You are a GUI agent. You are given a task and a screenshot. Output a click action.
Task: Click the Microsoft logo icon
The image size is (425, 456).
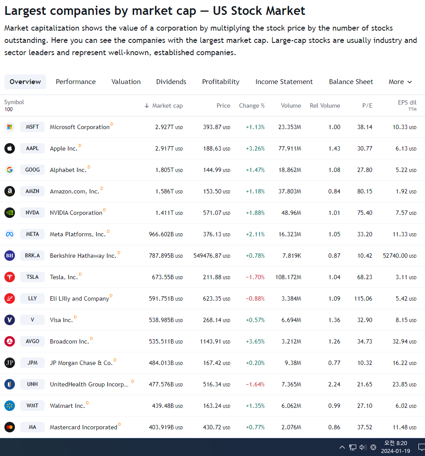pos(10,127)
